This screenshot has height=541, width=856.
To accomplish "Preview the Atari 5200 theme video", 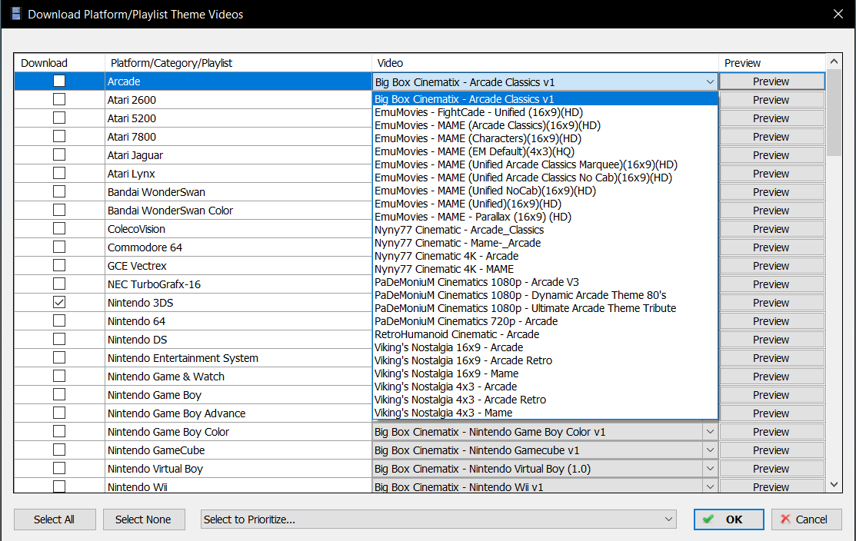I will tap(771, 118).
